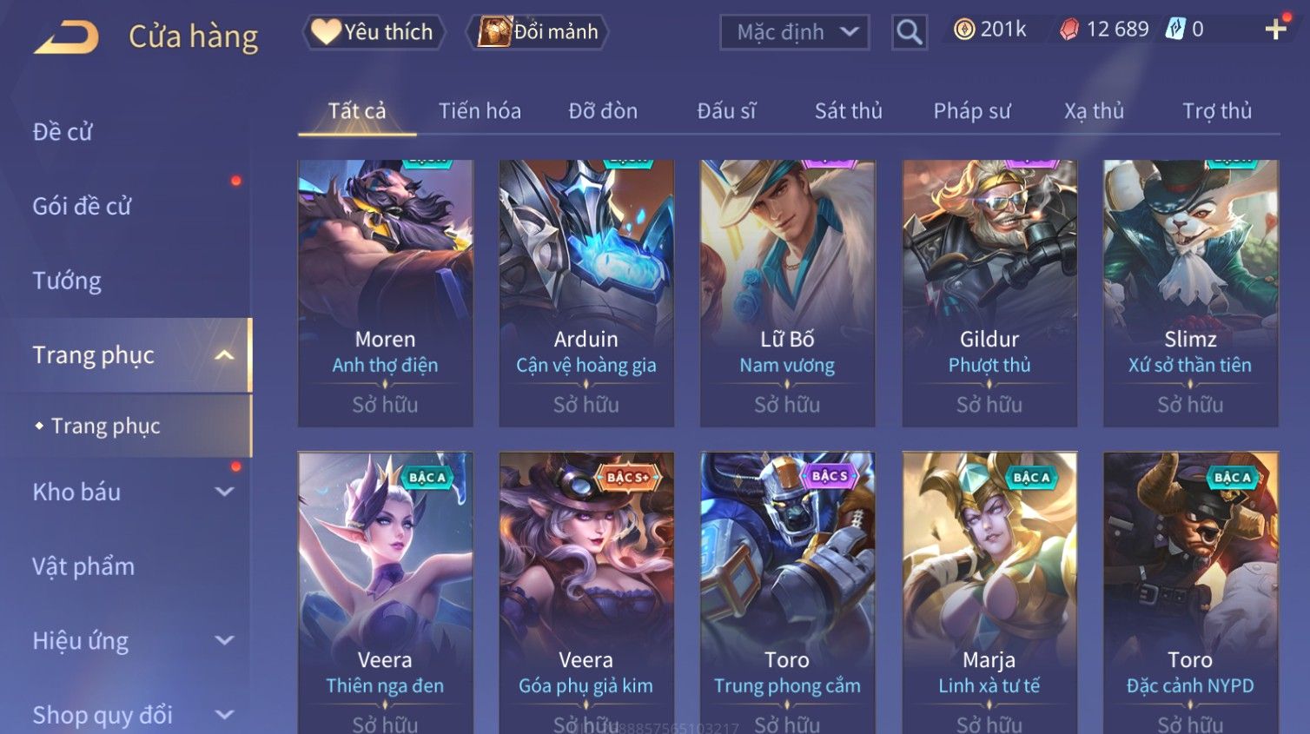Open Gói đề cử in sidebar

click(83, 207)
